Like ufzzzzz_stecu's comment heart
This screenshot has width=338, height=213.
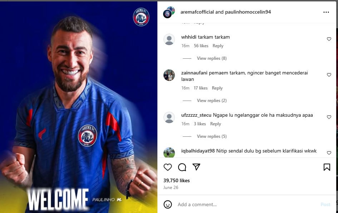(x=329, y=117)
